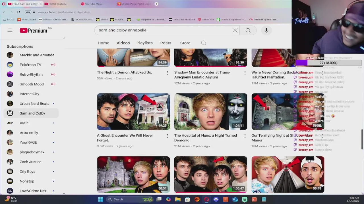Open the Store channel tab
Viewport: 364px width, 204px height.
(185, 43)
